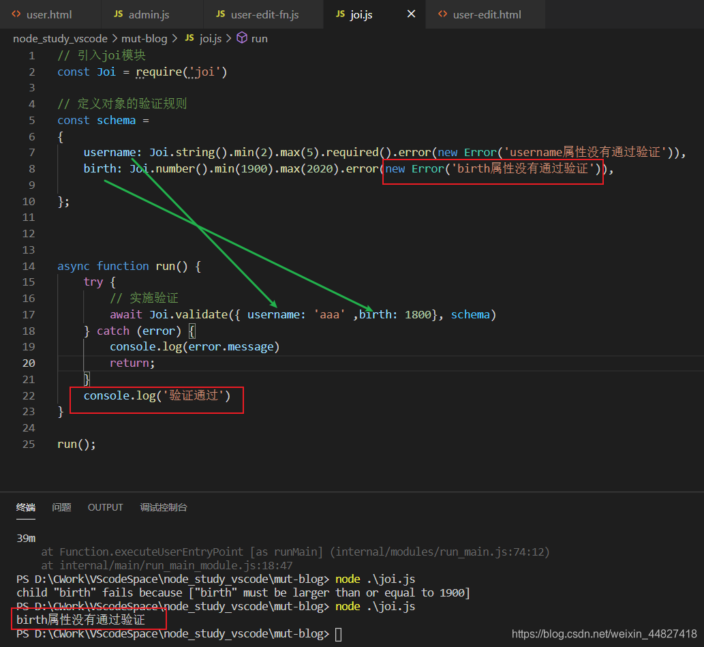Click the HTML icon on user-edit.html tab

tap(443, 14)
